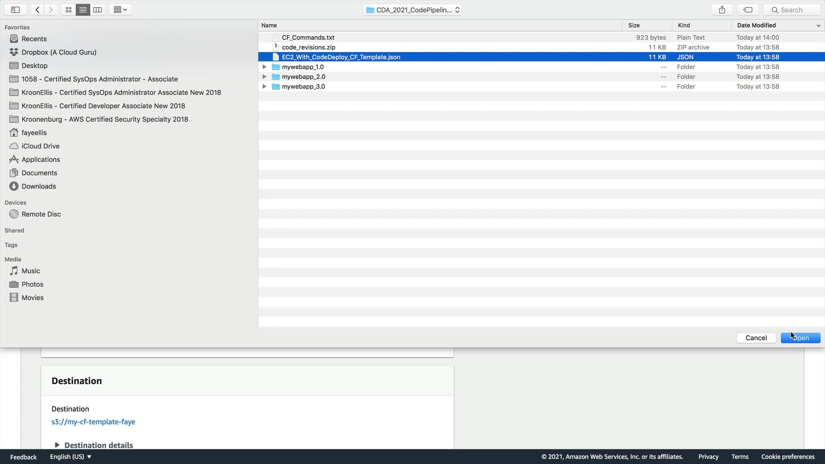The height and width of the screenshot is (464, 825).
Task: Sort files by Size column header
Action: click(x=634, y=25)
